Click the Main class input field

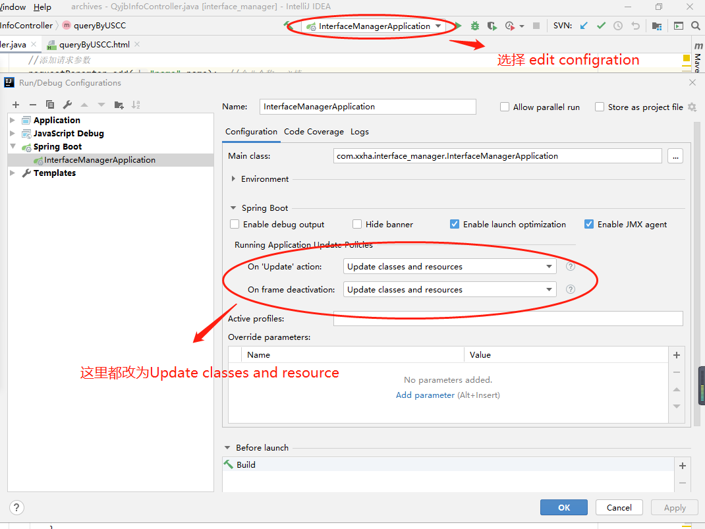point(497,156)
